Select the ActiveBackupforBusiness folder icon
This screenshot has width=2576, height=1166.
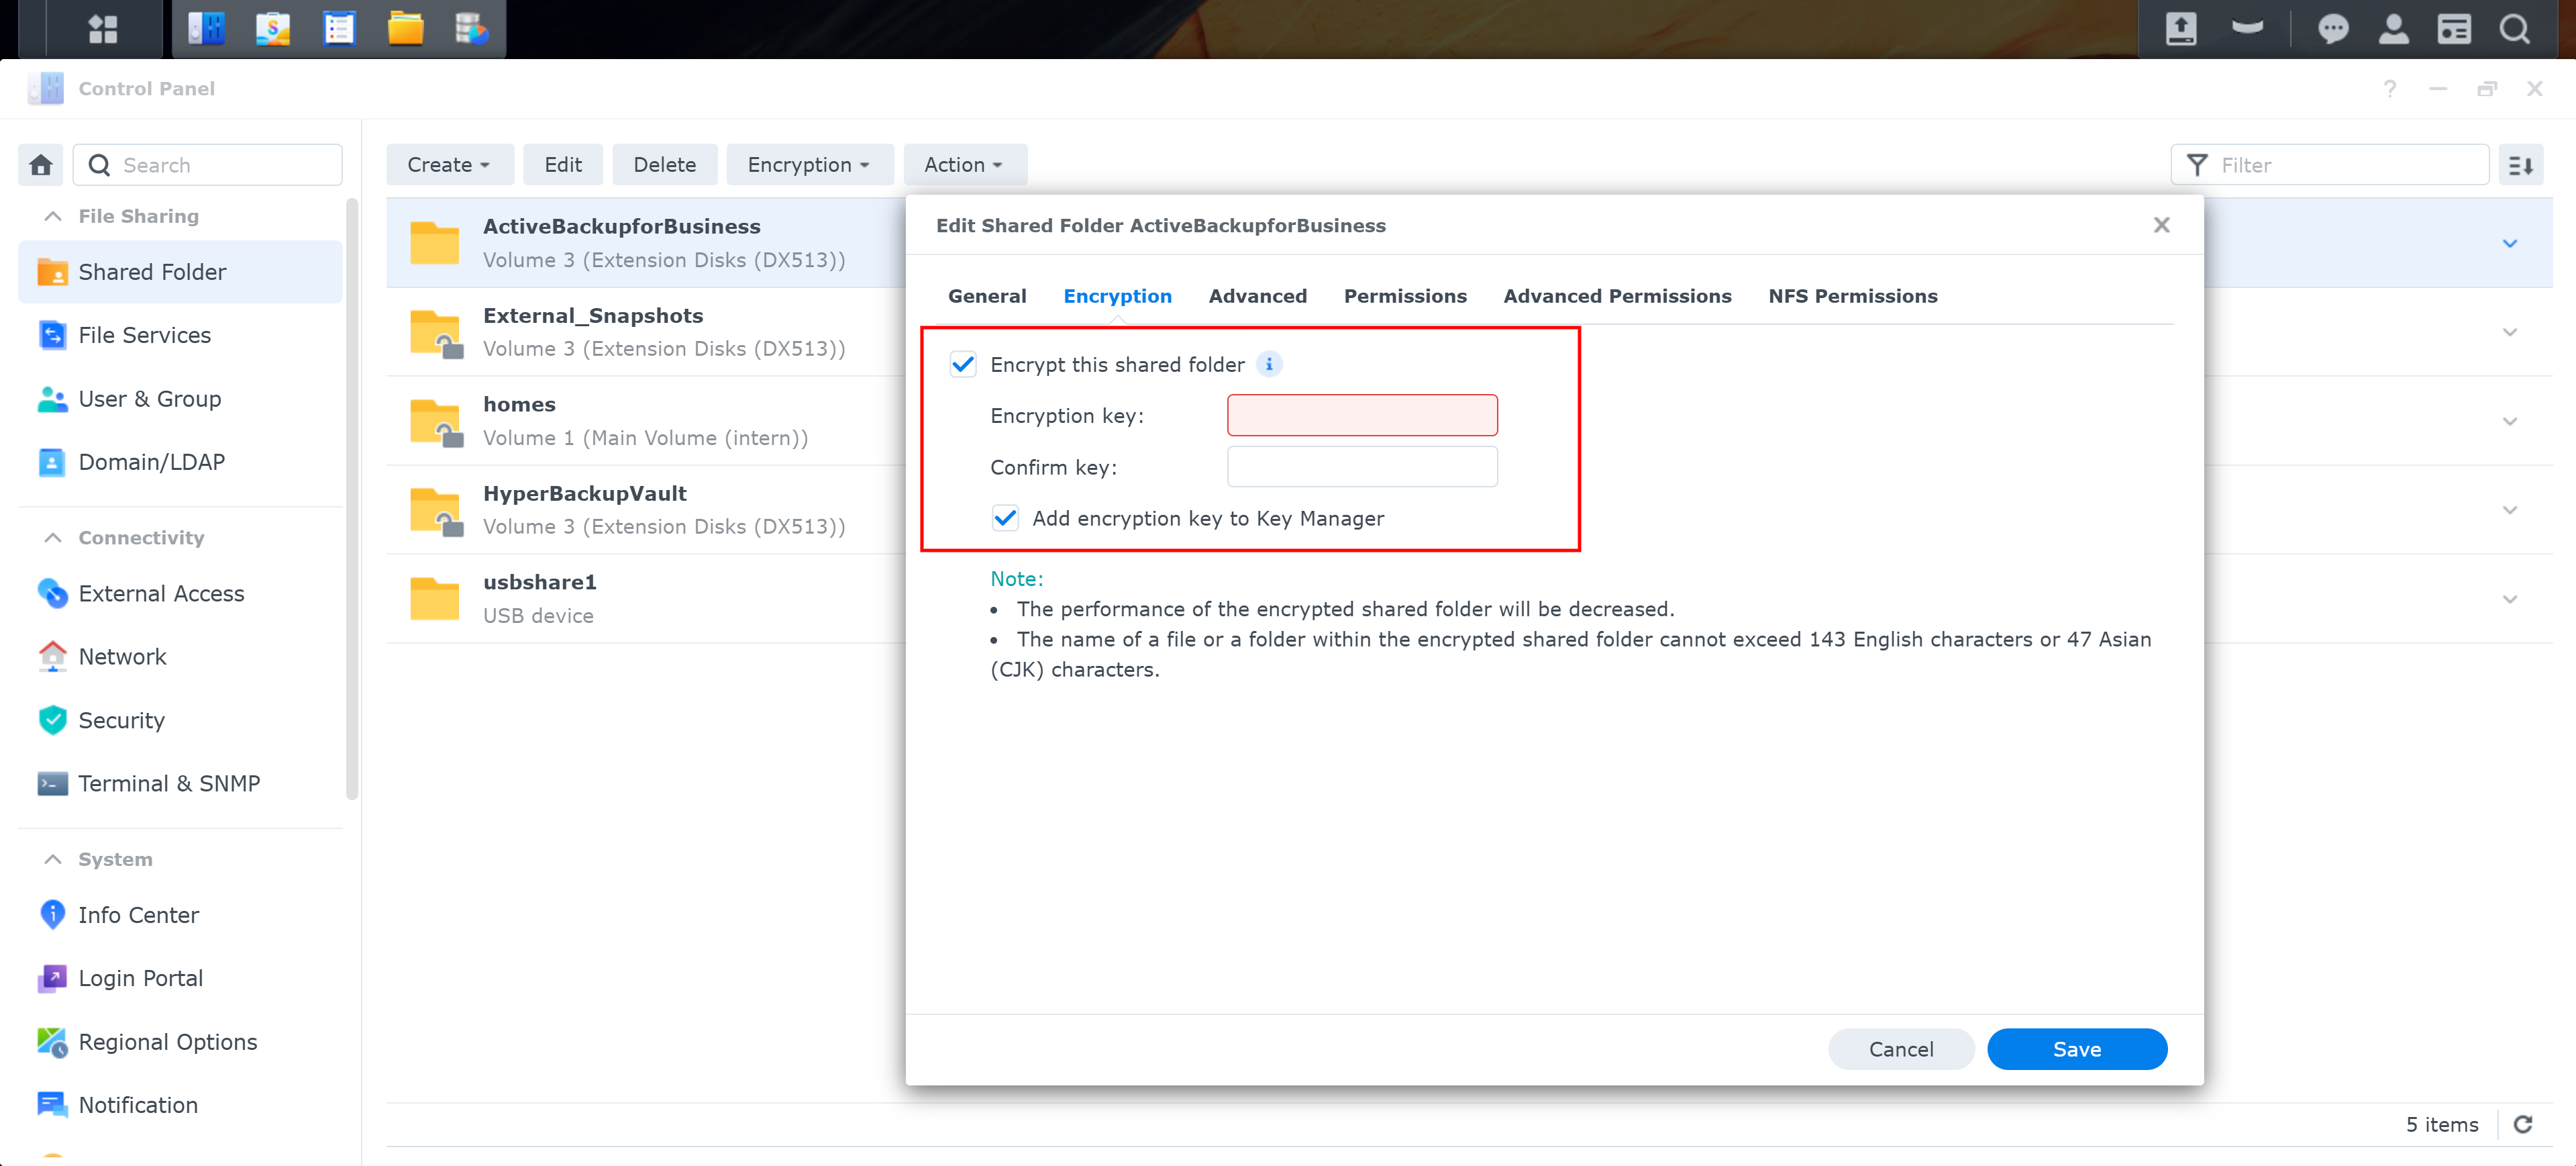tap(435, 243)
